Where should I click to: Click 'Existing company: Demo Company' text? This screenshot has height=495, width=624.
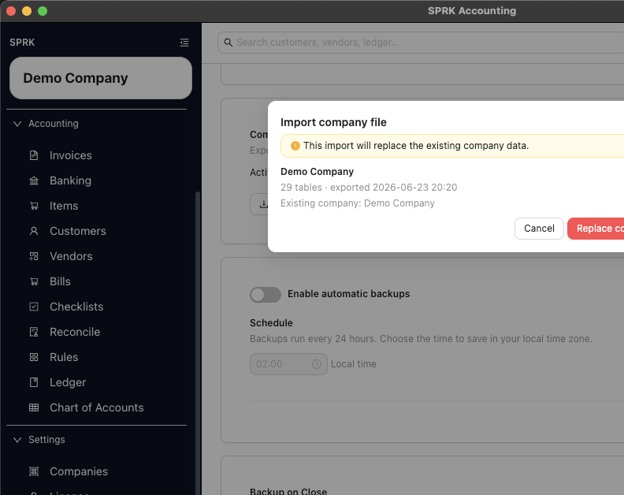(358, 203)
